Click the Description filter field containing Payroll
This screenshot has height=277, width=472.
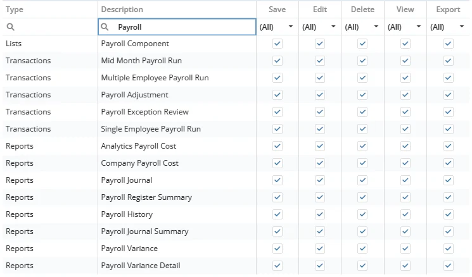[x=177, y=27]
